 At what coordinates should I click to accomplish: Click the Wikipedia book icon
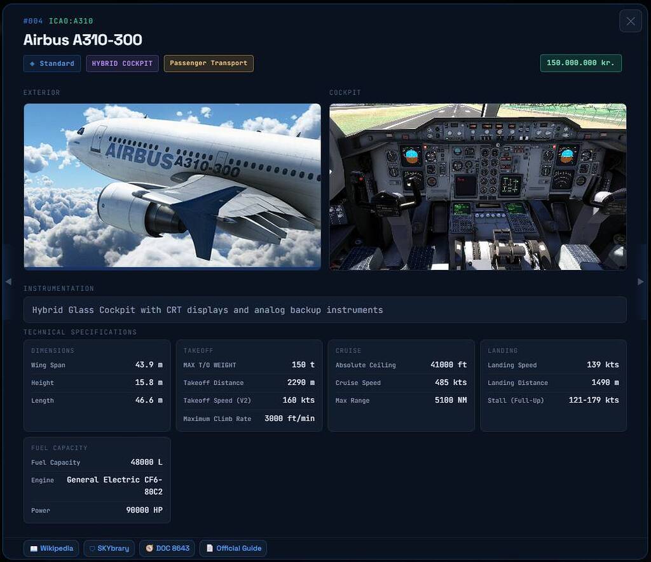pyautogui.click(x=34, y=549)
